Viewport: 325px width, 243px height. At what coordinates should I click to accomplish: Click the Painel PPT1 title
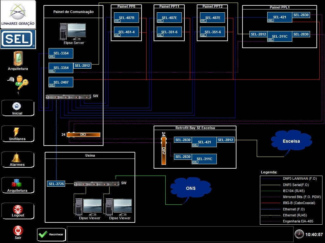point(169,6)
